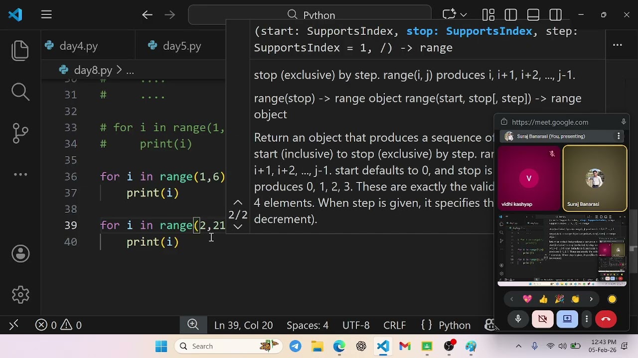Open the hamburger application menu
This screenshot has width=638, height=358.
click(x=46, y=15)
